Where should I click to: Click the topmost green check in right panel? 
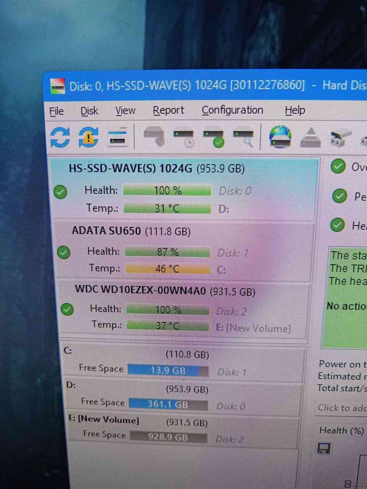338,166
